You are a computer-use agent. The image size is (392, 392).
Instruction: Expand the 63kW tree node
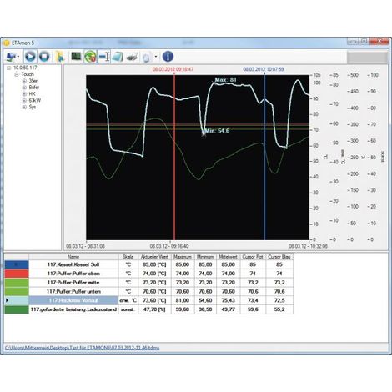point(24,100)
